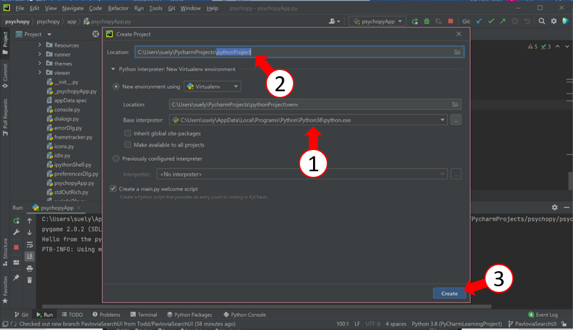Click down arrow in Run console
573x330 pixels.
tap(29, 232)
